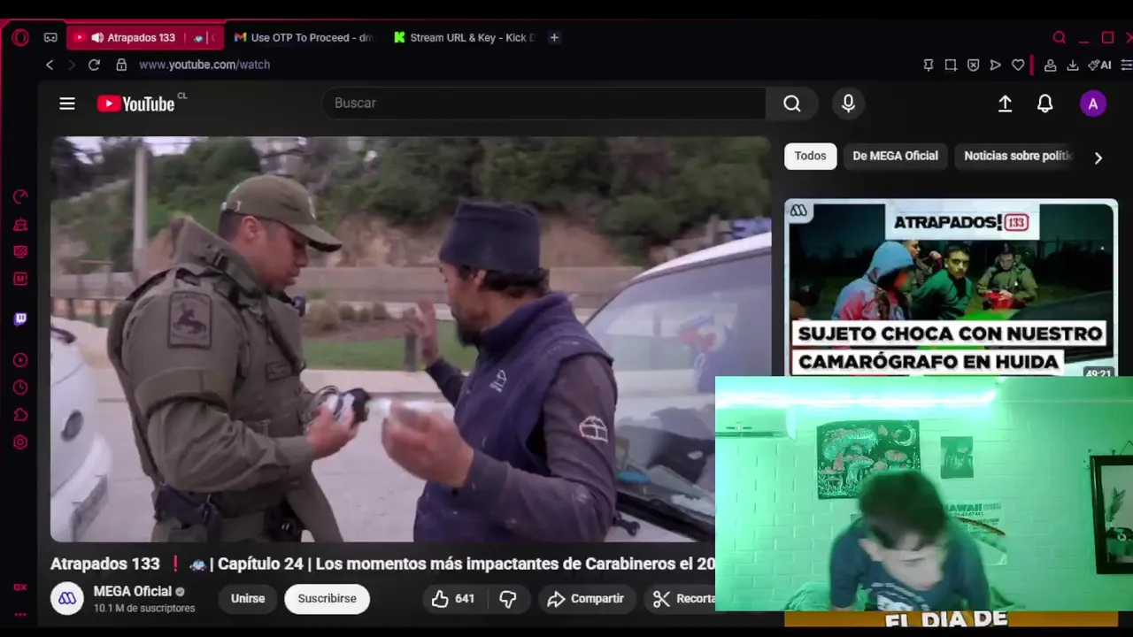Image resolution: width=1133 pixels, height=637 pixels.
Task: Click the Unirse membership button
Action: coord(248,599)
